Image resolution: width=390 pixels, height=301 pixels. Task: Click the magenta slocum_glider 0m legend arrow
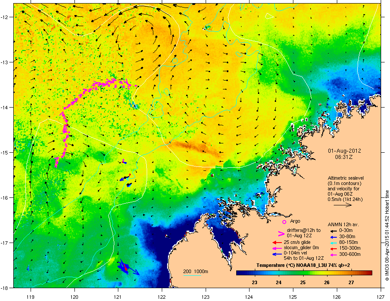(x=277, y=248)
